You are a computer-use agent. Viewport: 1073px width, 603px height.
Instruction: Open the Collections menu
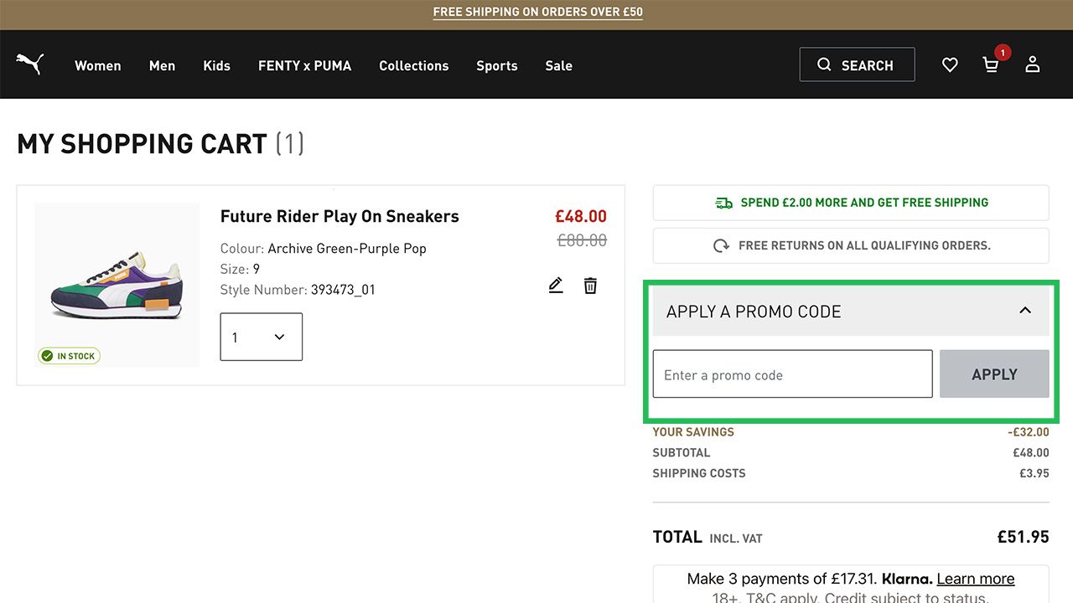click(413, 65)
